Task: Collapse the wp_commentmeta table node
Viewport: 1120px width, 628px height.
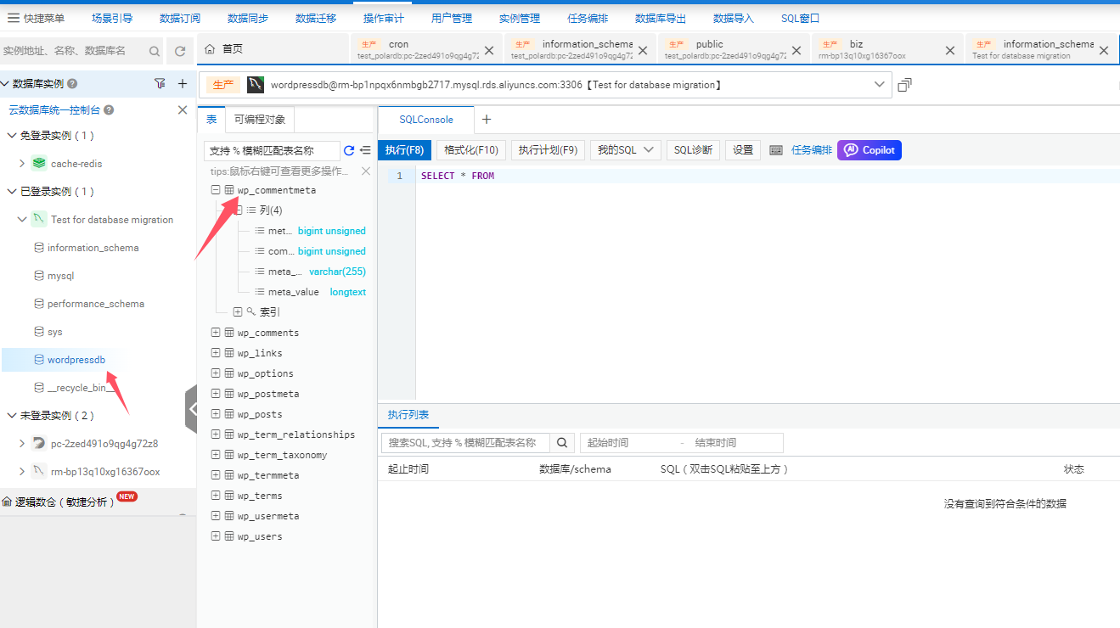Action: coord(216,190)
